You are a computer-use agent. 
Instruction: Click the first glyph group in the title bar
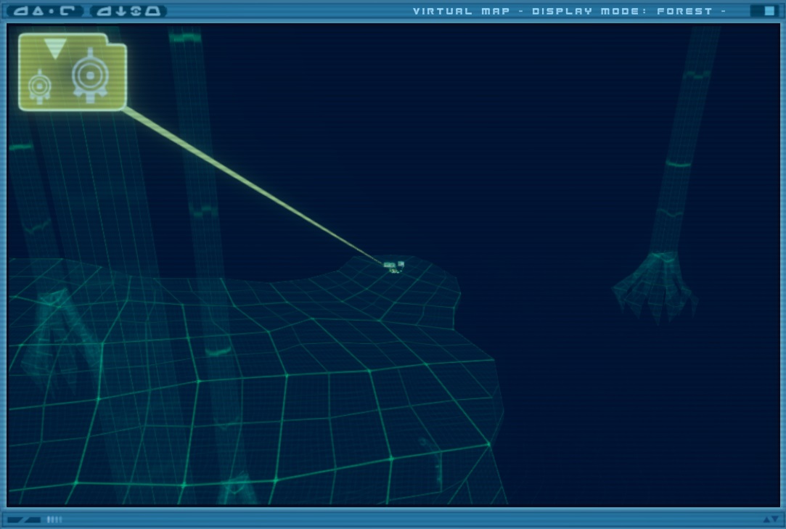point(45,11)
